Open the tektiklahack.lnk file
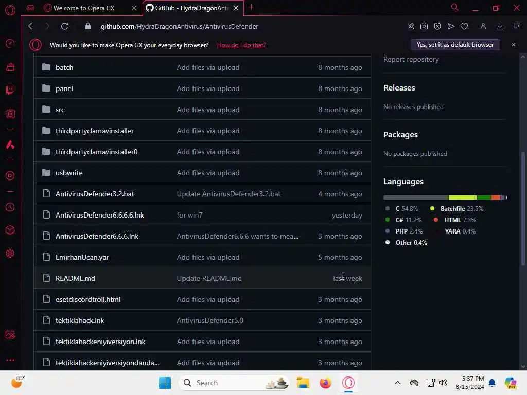527x395 pixels. click(x=80, y=321)
